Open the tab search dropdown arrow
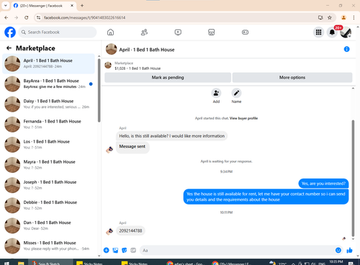Viewport: 360px width, 265px height. pyautogui.click(x=6, y=6)
